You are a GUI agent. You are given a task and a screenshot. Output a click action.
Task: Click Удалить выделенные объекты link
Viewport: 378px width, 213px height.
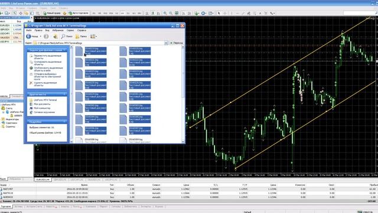point(45,84)
